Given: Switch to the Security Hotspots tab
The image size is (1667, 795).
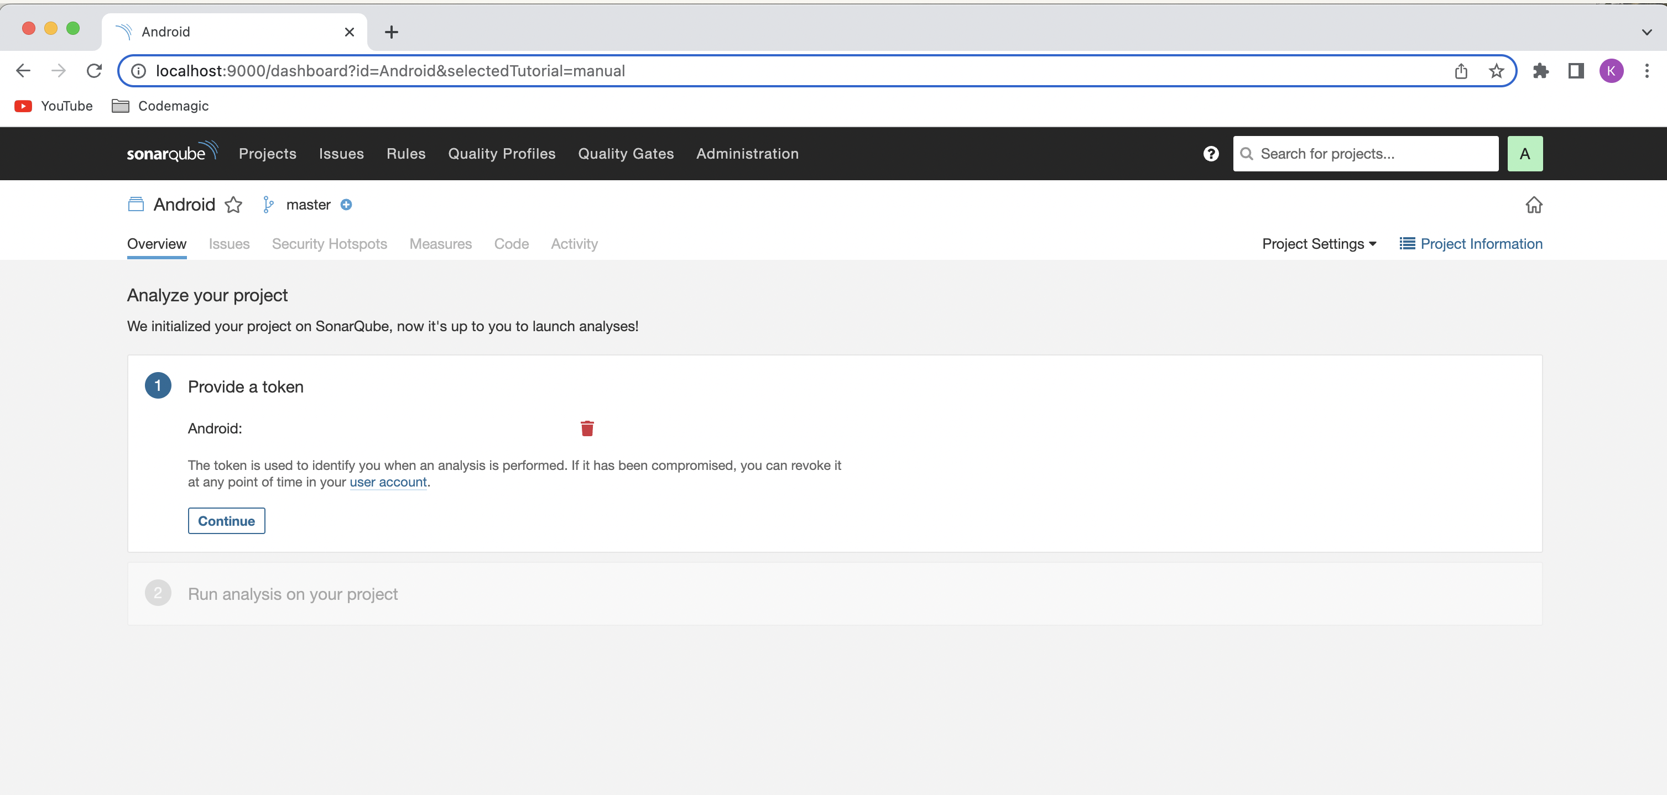Looking at the screenshot, I should [329, 244].
